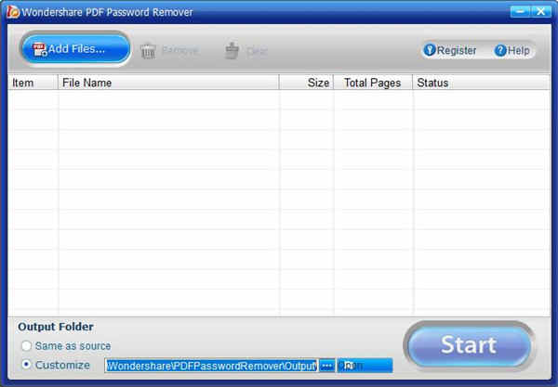Close the PDF Password Remover window
Viewport: 558px width, 387px height.
click(540, 12)
